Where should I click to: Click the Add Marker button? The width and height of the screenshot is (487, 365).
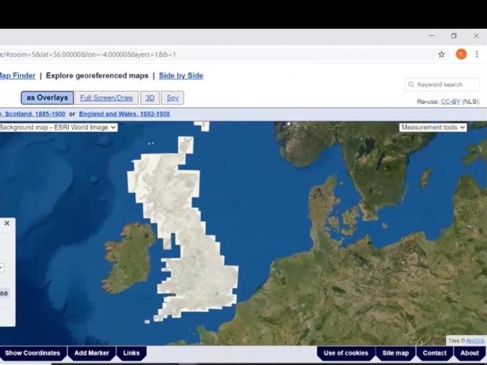point(91,353)
